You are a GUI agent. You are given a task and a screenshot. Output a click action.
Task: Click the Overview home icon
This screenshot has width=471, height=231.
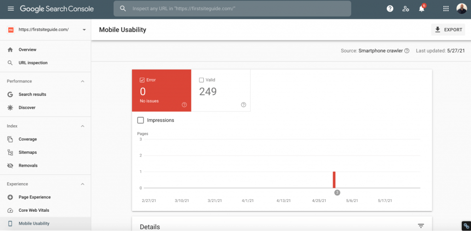tap(10, 50)
